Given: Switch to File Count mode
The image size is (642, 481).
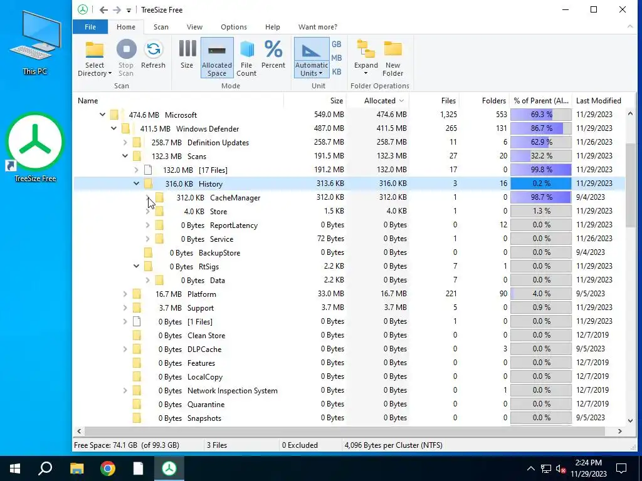Looking at the screenshot, I should click(x=246, y=58).
